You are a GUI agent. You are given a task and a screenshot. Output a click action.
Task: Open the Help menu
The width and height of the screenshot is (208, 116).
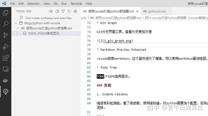89,4
